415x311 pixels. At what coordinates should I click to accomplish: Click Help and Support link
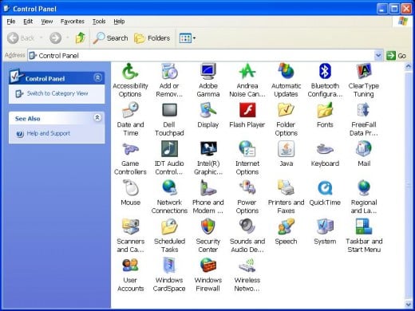(49, 133)
